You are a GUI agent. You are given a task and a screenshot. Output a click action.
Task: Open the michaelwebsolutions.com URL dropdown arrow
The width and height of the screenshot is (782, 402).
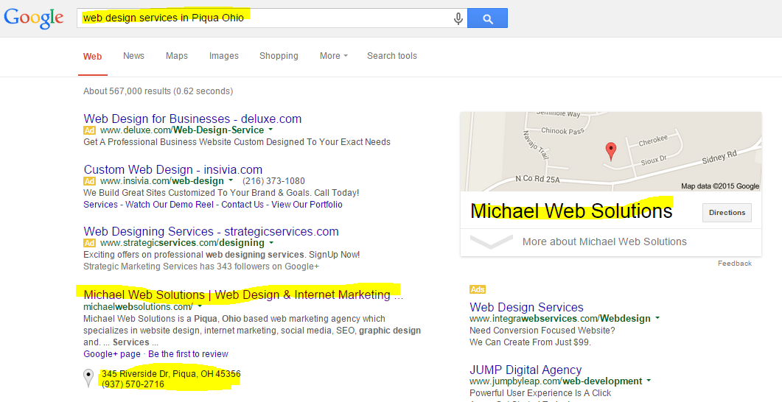coord(200,306)
